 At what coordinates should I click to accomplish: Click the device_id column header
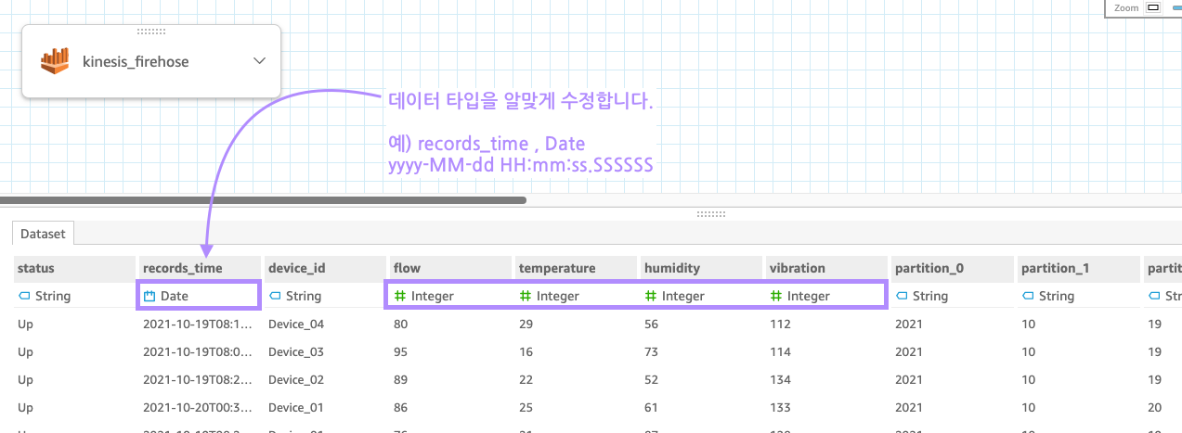click(325, 268)
